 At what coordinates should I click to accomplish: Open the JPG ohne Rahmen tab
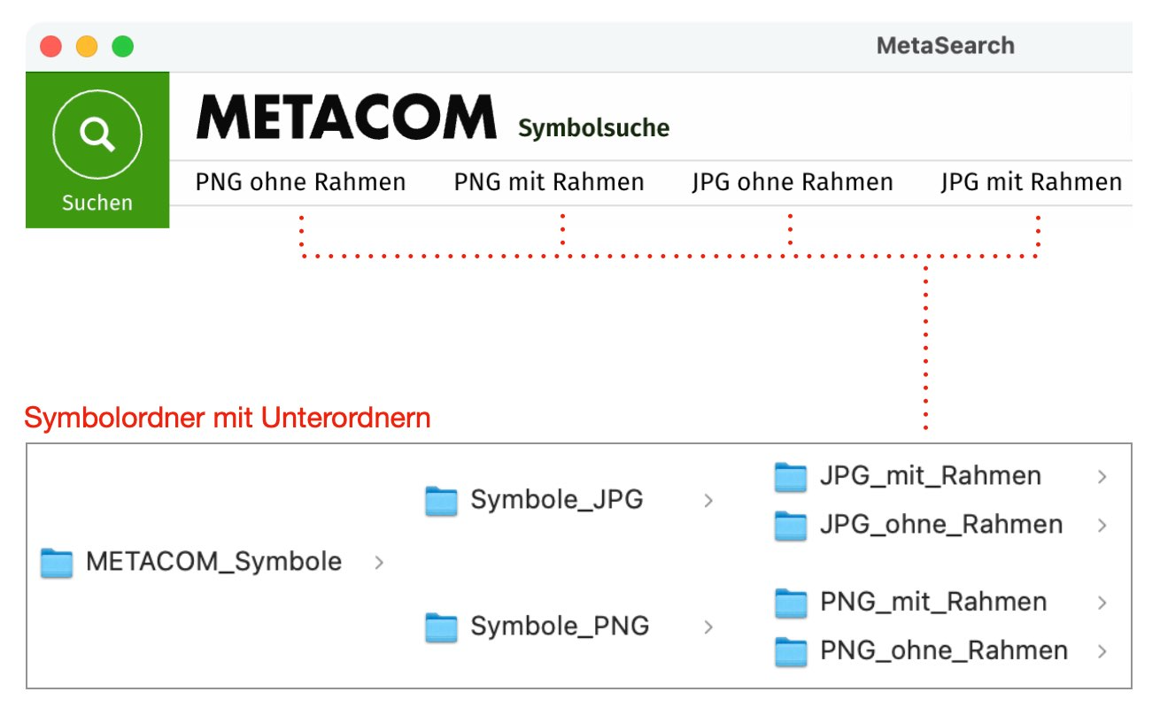(x=793, y=182)
